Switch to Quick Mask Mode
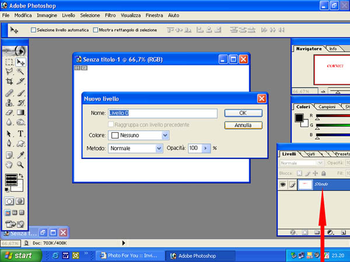The width and height of the screenshot is (350, 262). click(20, 201)
